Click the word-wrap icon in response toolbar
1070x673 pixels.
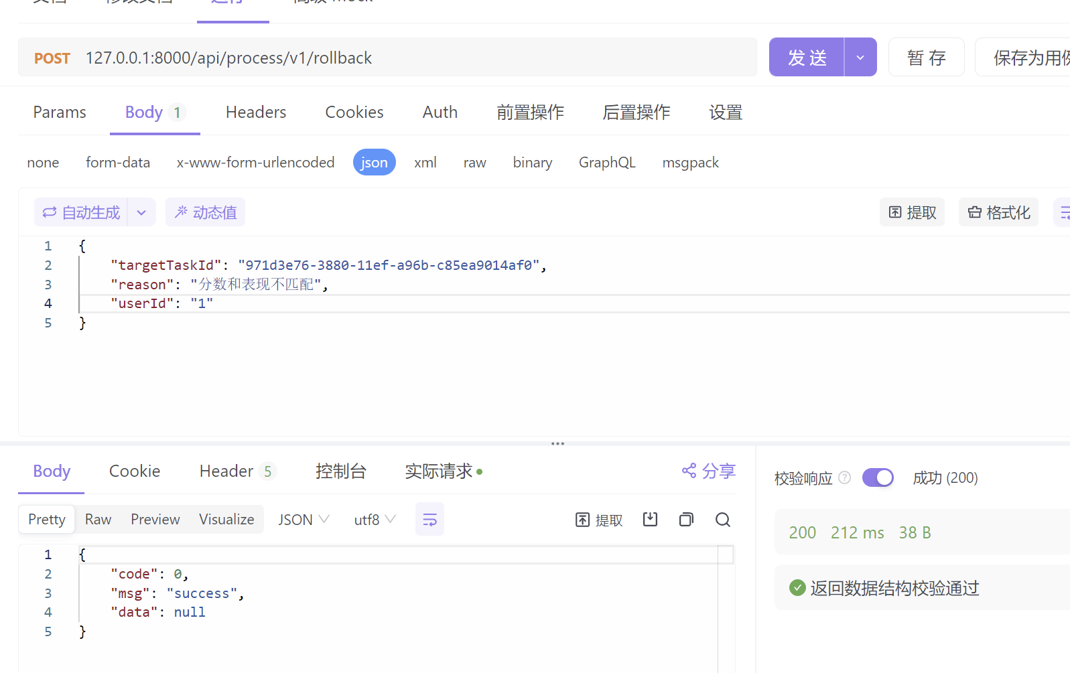pos(429,520)
